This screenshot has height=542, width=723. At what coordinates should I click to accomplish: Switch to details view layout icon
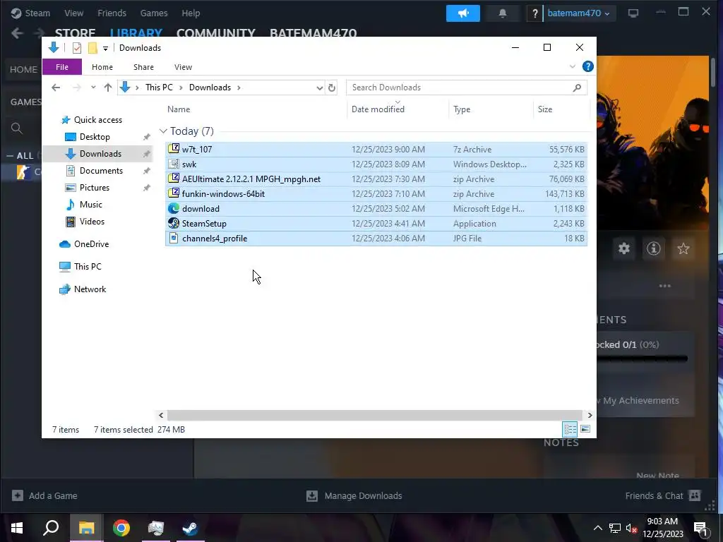pyautogui.click(x=570, y=429)
